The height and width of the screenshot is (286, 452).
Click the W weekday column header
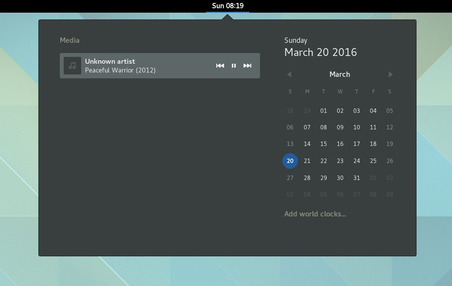(x=340, y=91)
